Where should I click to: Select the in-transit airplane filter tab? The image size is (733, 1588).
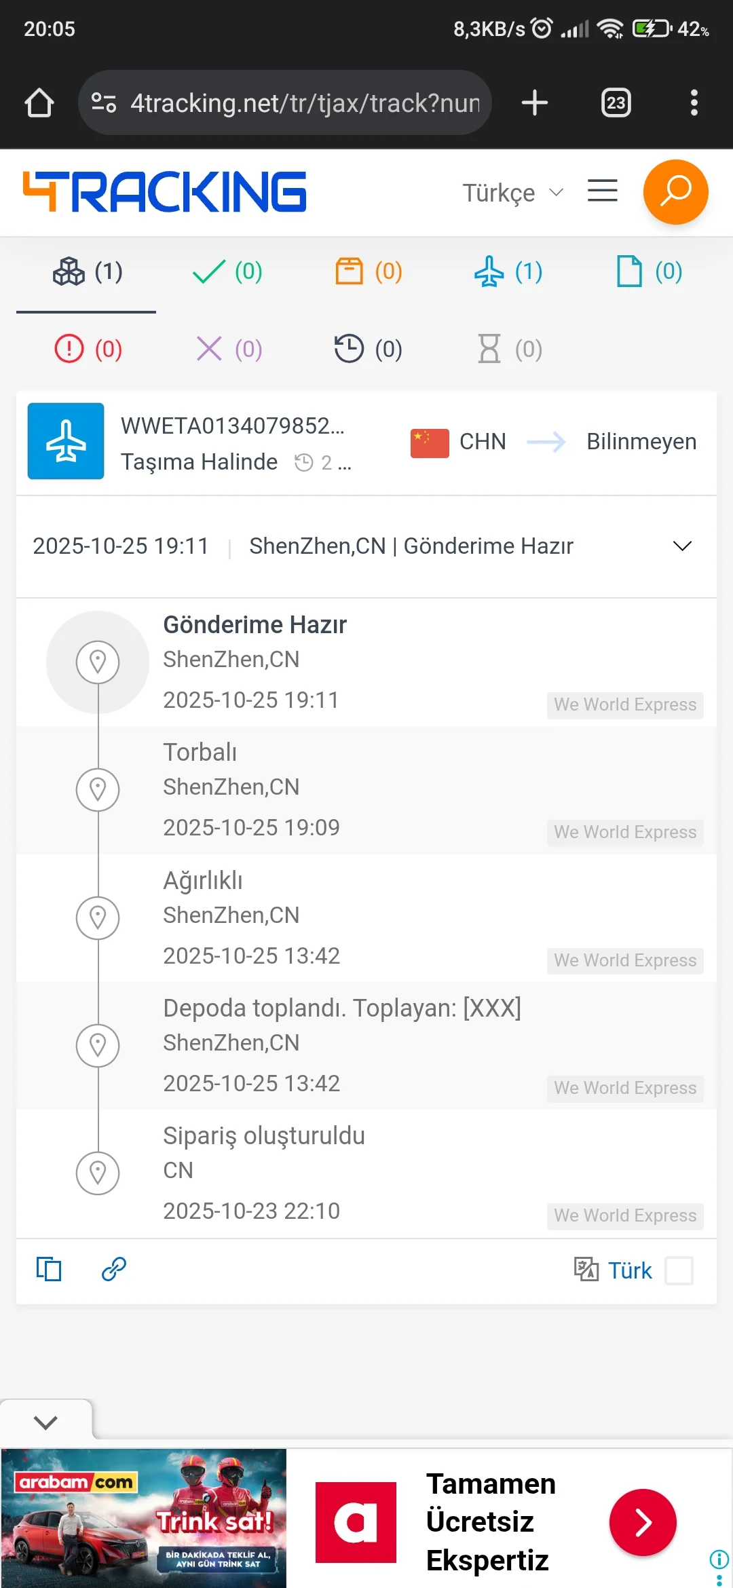pyautogui.click(x=508, y=272)
